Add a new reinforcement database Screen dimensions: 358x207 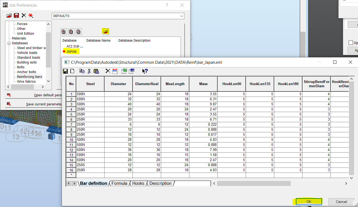pyautogui.click(x=63, y=31)
